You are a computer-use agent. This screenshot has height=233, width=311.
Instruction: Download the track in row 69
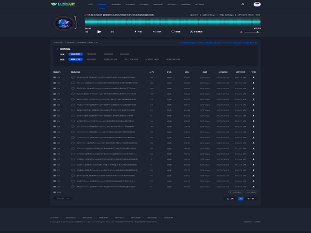(x=253, y=99)
